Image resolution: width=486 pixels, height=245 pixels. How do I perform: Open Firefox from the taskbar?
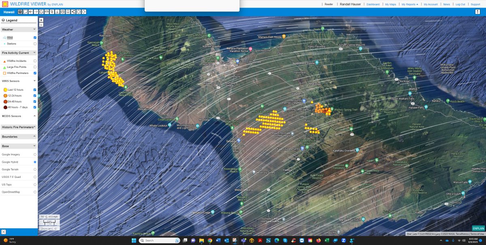318,241
